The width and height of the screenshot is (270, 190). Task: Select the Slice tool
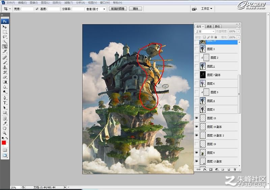5,52
